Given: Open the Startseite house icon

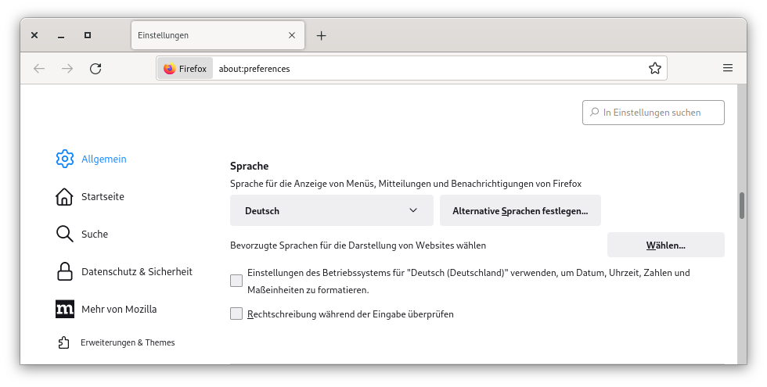Looking at the screenshot, I should point(64,196).
